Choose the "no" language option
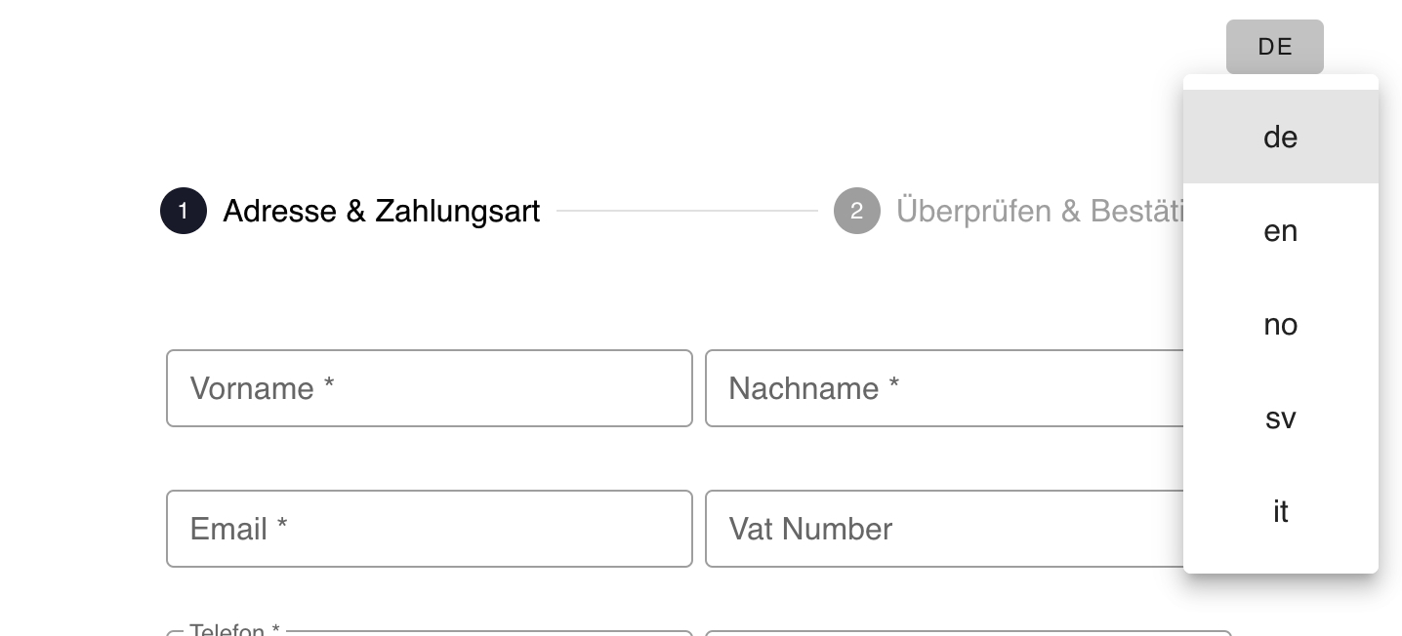This screenshot has width=1402, height=636. (1280, 324)
